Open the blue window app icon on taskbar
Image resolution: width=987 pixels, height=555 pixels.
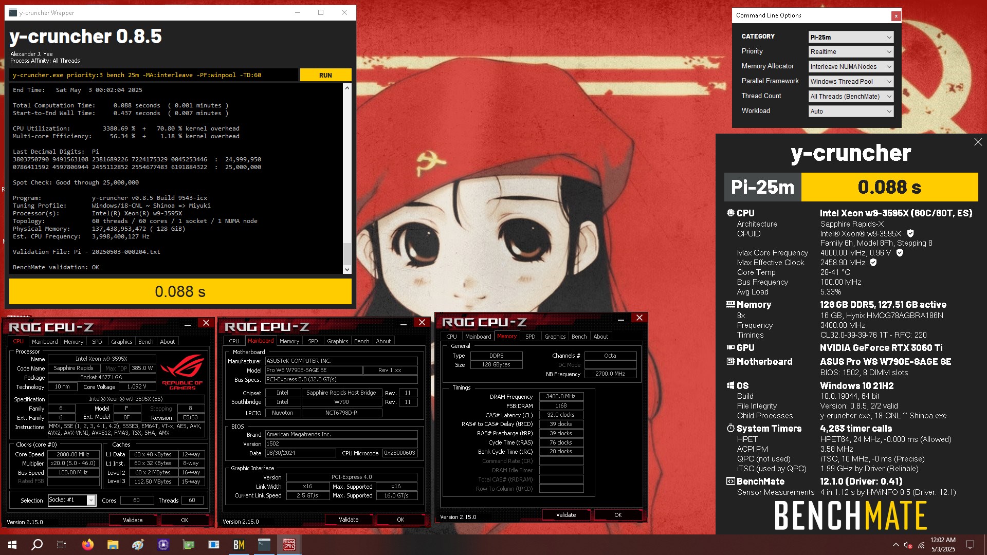pos(214,545)
